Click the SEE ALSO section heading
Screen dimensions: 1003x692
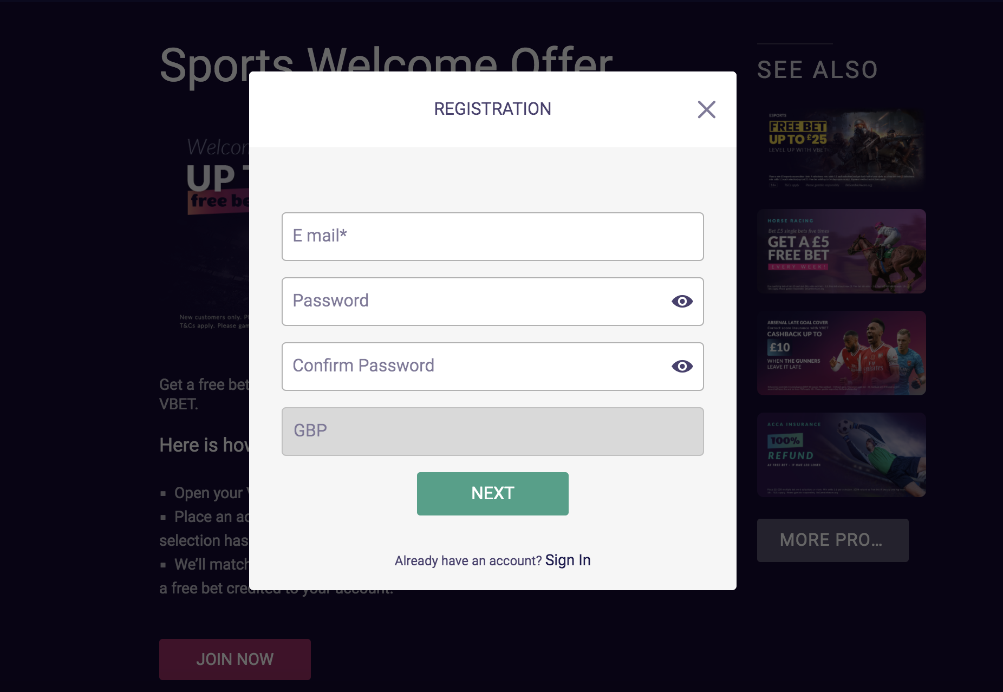click(x=817, y=69)
